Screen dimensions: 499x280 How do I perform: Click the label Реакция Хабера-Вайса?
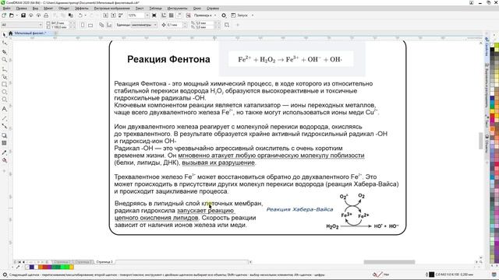pyautogui.click(x=299, y=209)
